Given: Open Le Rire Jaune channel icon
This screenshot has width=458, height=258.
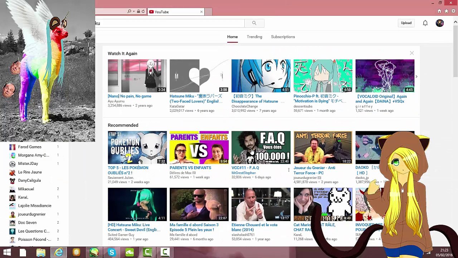Looking at the screenshot, I should (13, 172).
